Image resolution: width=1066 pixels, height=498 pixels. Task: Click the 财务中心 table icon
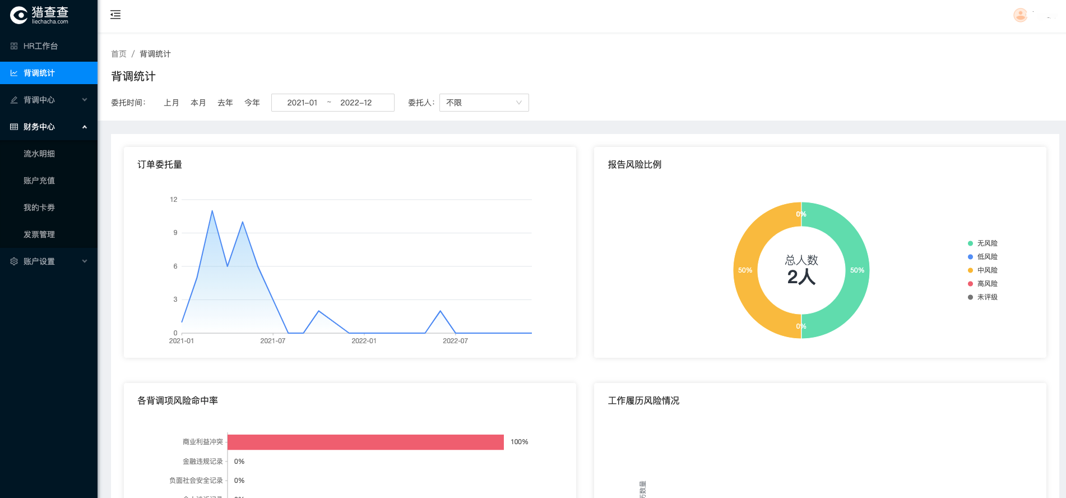(x=14, y=127)
